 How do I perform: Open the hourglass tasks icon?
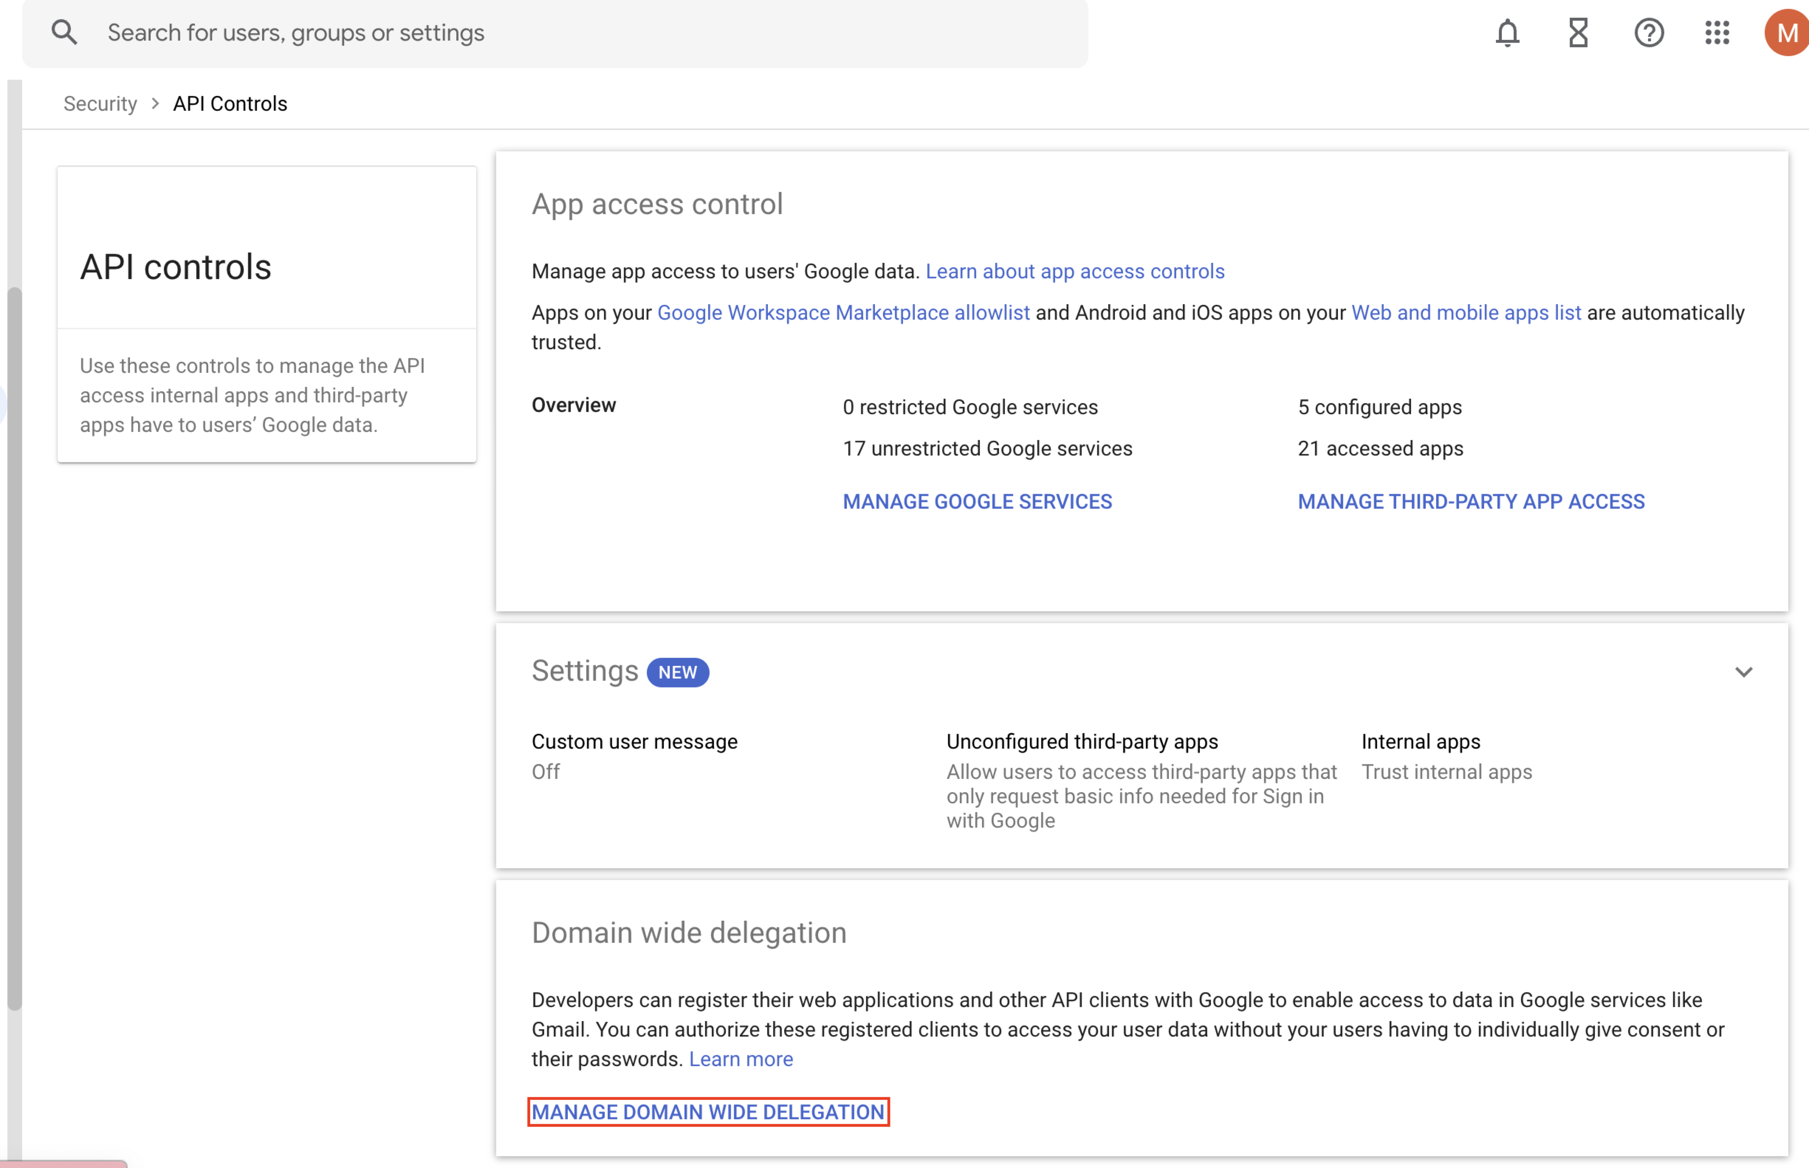(1578, 32)
